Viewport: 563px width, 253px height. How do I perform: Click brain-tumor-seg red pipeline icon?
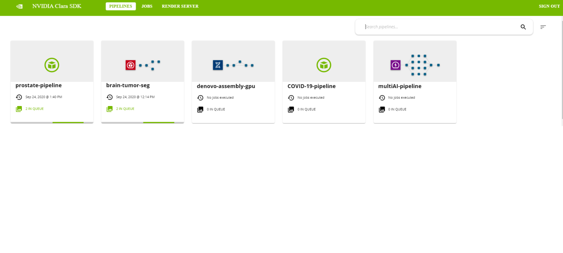point(131,65)
